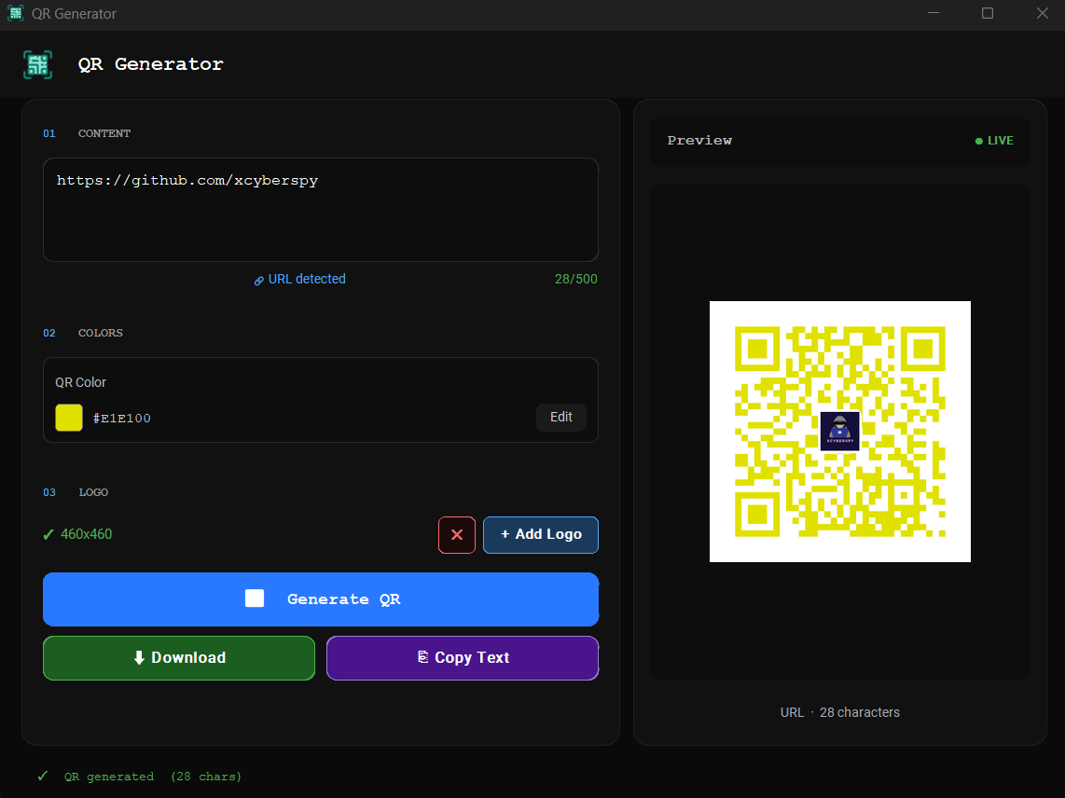Viewport: 1065px width, 798px height.
Task: Minimize the QR Generator window
Action: [x=934, y=13]
